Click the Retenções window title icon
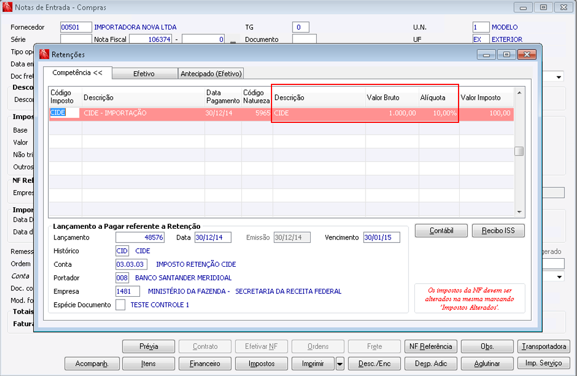This screenshot has height=376, width=577. coord(44,54)
